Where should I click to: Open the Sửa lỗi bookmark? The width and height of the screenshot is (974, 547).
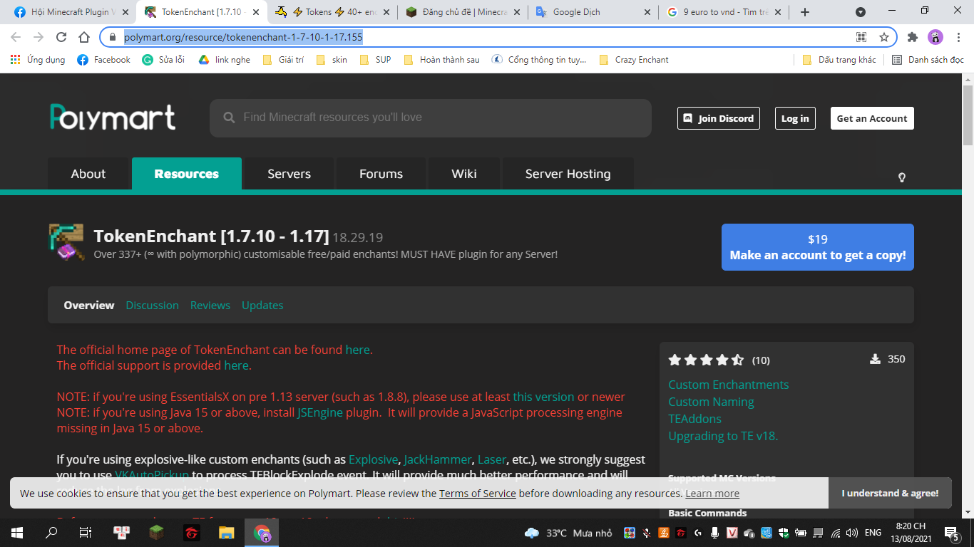[163, 60]
